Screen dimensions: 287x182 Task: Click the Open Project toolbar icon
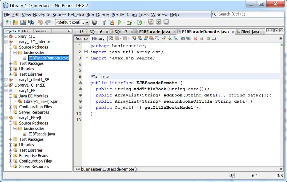pyautogui.click(x=23, y=22)
